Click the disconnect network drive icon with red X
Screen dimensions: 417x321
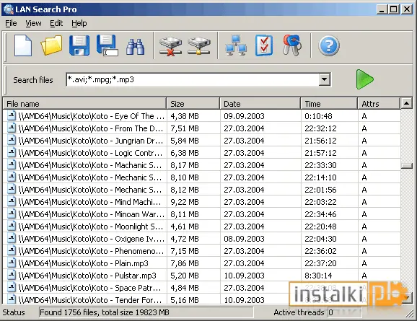(x=170, y=46)
